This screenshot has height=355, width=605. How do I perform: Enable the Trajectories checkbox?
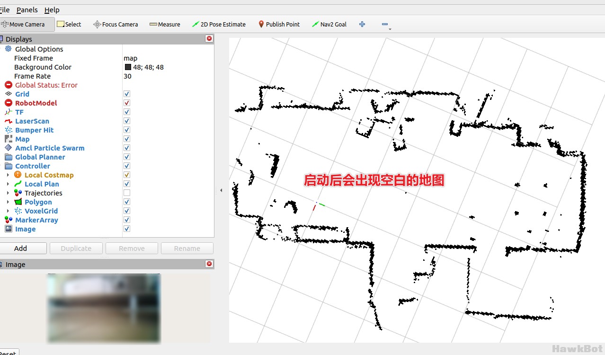[x=127, y=193]
